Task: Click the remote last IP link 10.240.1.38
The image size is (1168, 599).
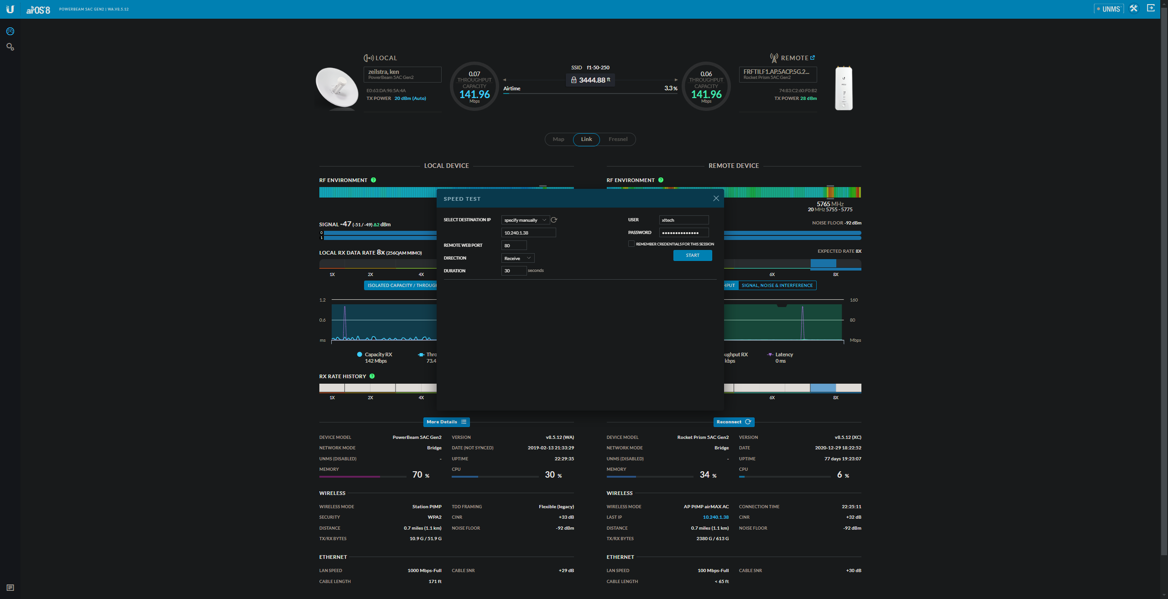Action: pos(715,517)
